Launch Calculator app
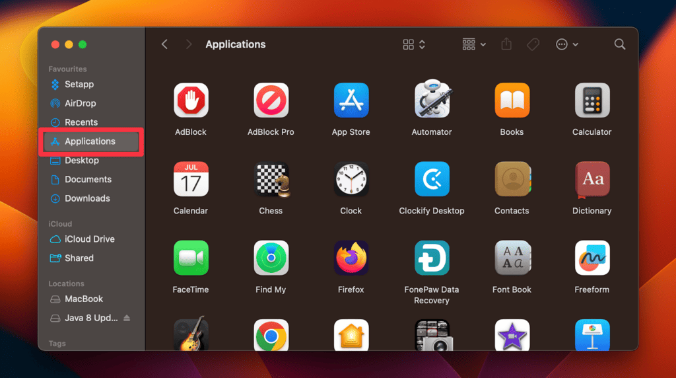The width and height of the screenshot is (676, 378). click(592, 100)
